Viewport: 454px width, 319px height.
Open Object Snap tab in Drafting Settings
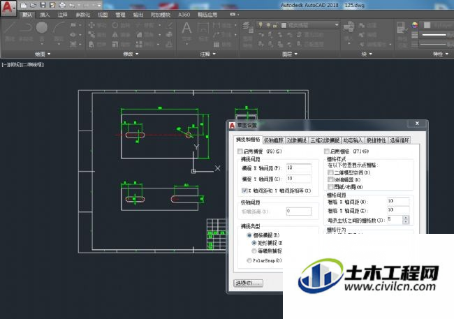pyautogui.click(x=297, y=140)
